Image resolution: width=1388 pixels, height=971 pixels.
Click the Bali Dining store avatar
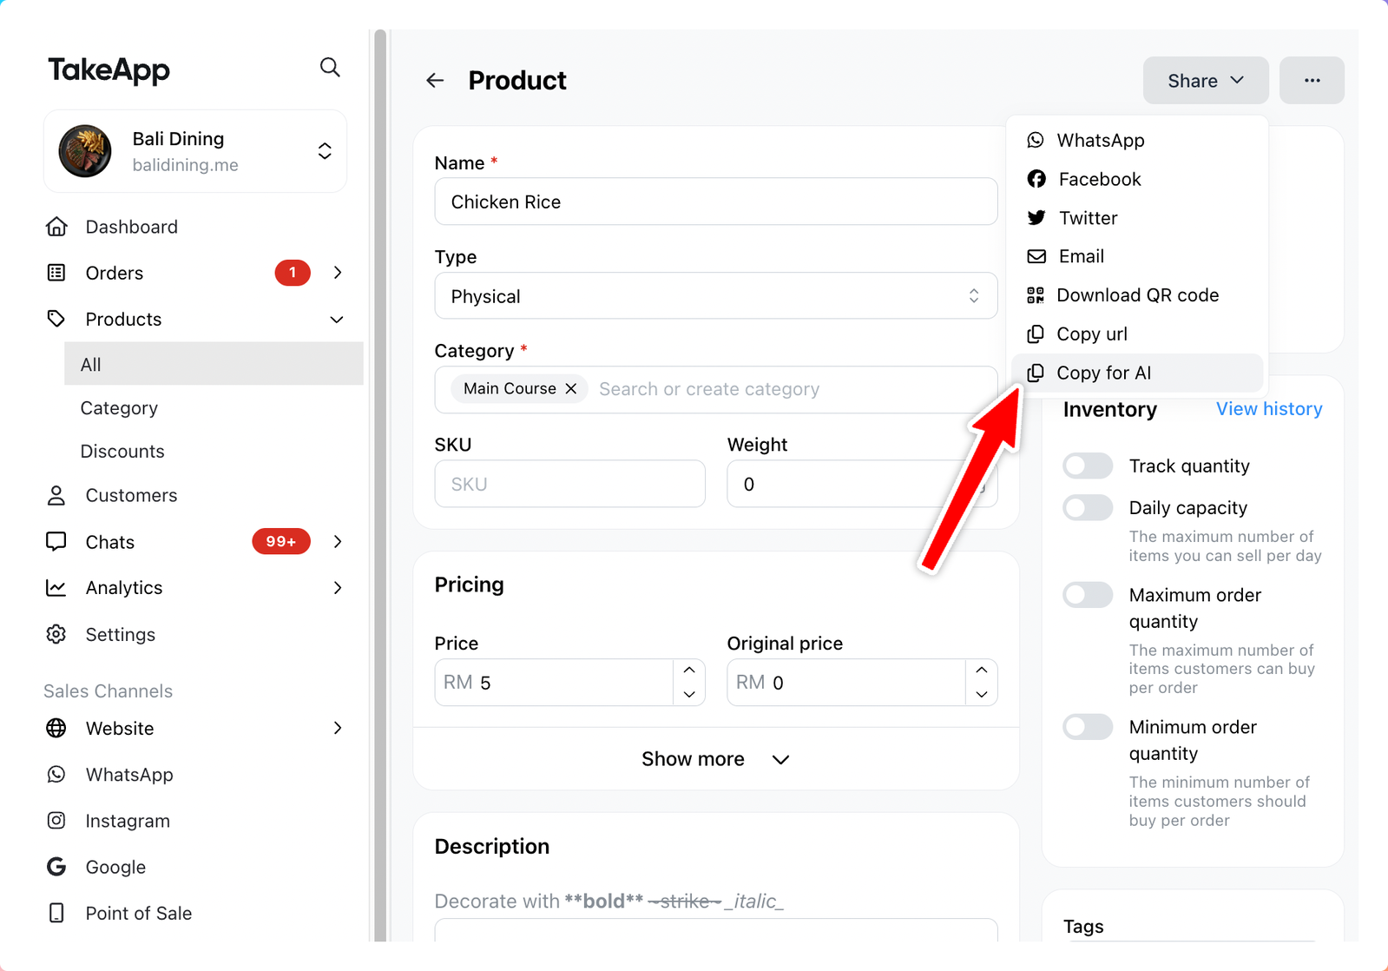click(85, 151)
